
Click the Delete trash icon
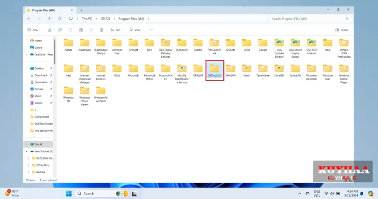[102, 30]
